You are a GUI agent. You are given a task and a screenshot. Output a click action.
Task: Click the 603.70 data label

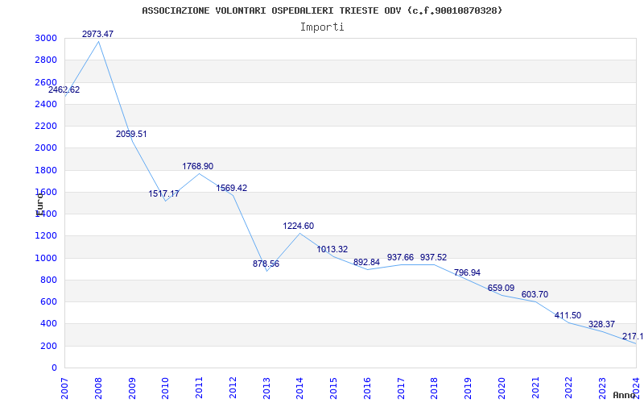click(535, 294)
